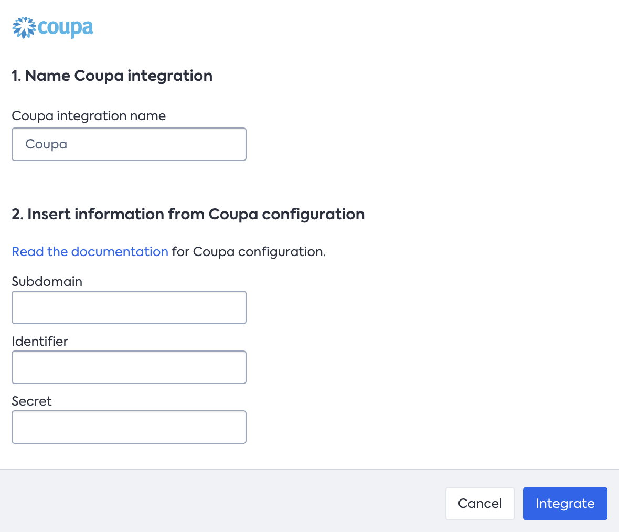
Task: Click the divider line above the footer buttons
Action: click(x=309, y=470)
